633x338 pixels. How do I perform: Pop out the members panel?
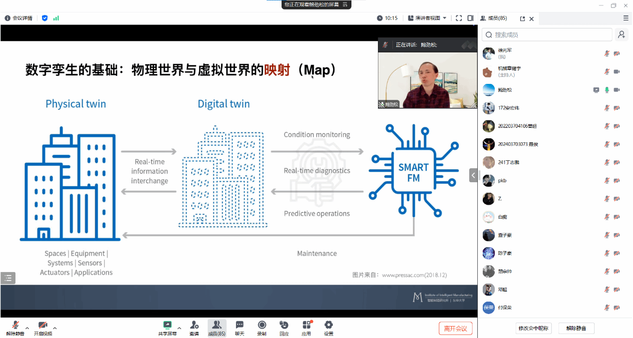pos(522,18)
